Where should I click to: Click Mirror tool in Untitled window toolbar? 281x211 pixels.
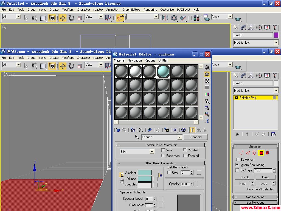[x=165, y=18]
